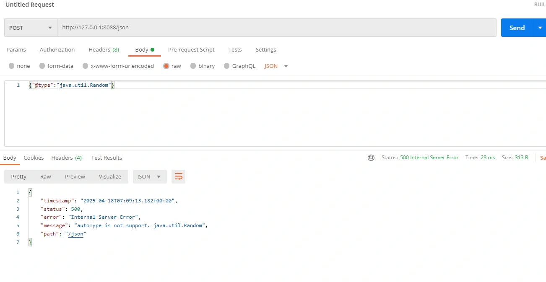Select the GraphQL body radio option
Viewport: 546px width, 282px height.
[x=227, y=66]
